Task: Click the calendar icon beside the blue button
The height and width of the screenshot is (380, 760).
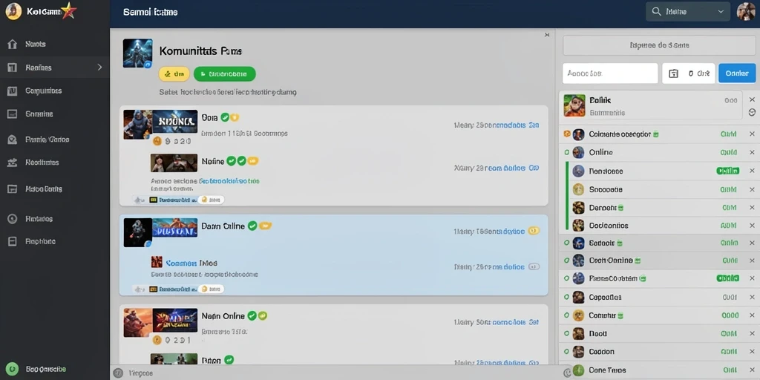Action: [x=673, y=73]
